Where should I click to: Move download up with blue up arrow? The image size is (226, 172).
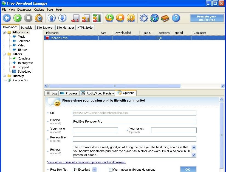52,18
